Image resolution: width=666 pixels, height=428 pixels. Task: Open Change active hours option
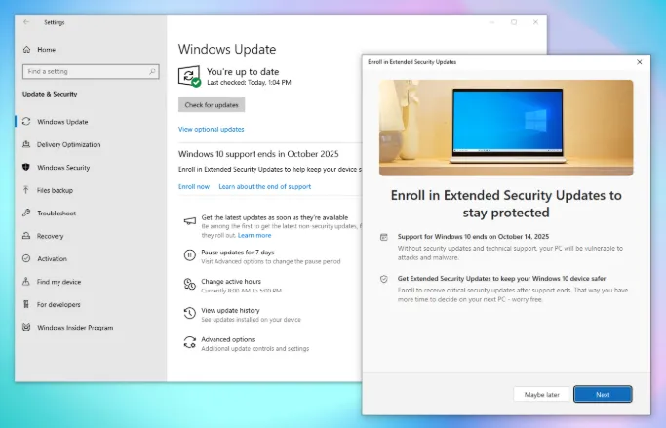231,281
